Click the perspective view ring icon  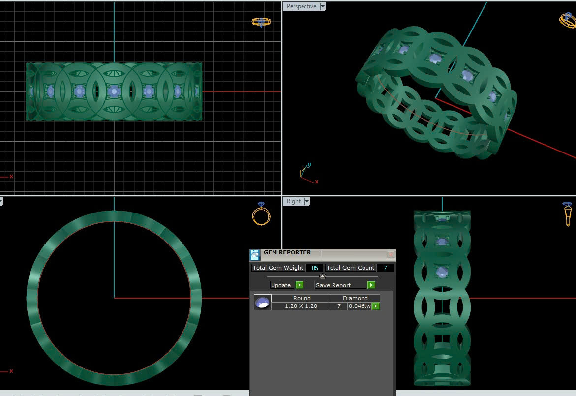(x=567, y=20)
